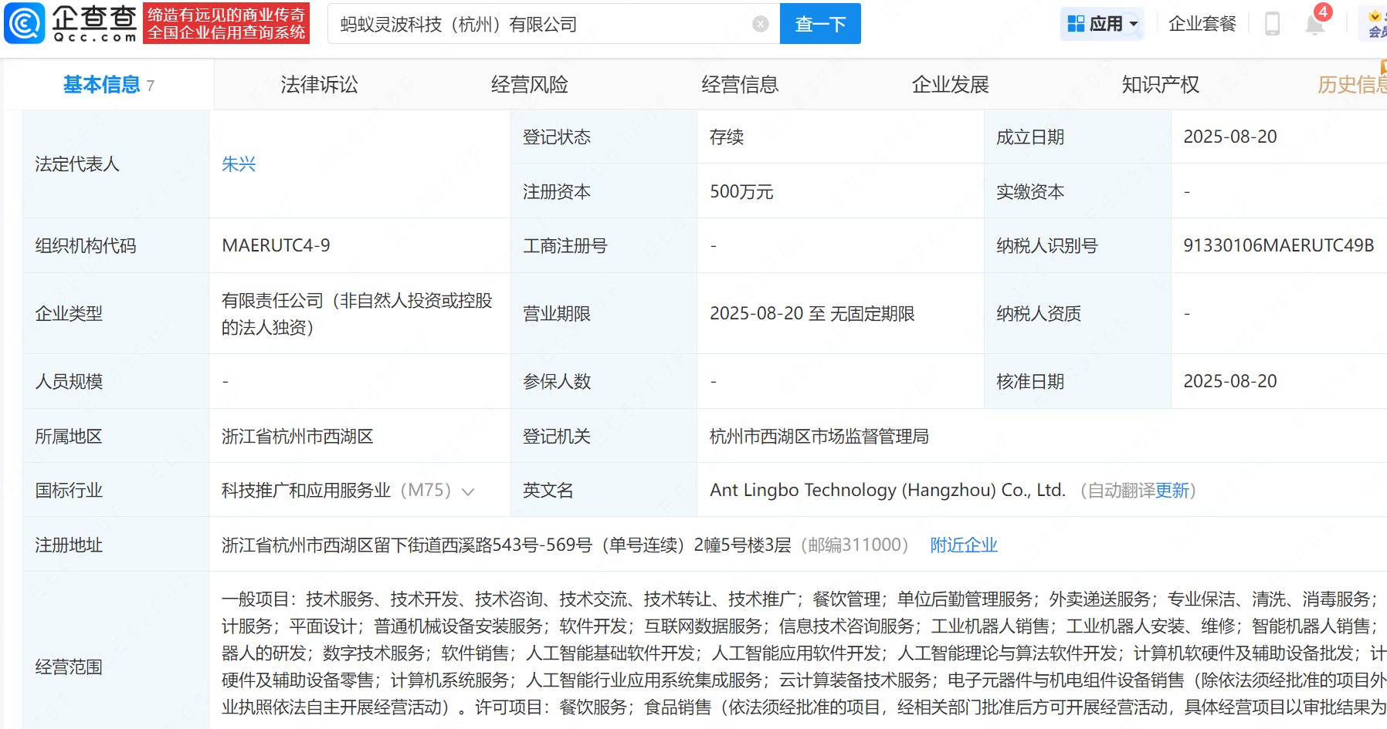This screenshot has width=1387, height=729.
Task: Open the notifications bell icon
Action: tap(1314, 24)
